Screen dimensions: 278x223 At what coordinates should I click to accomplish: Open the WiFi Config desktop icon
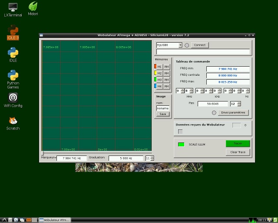(13, 98)
